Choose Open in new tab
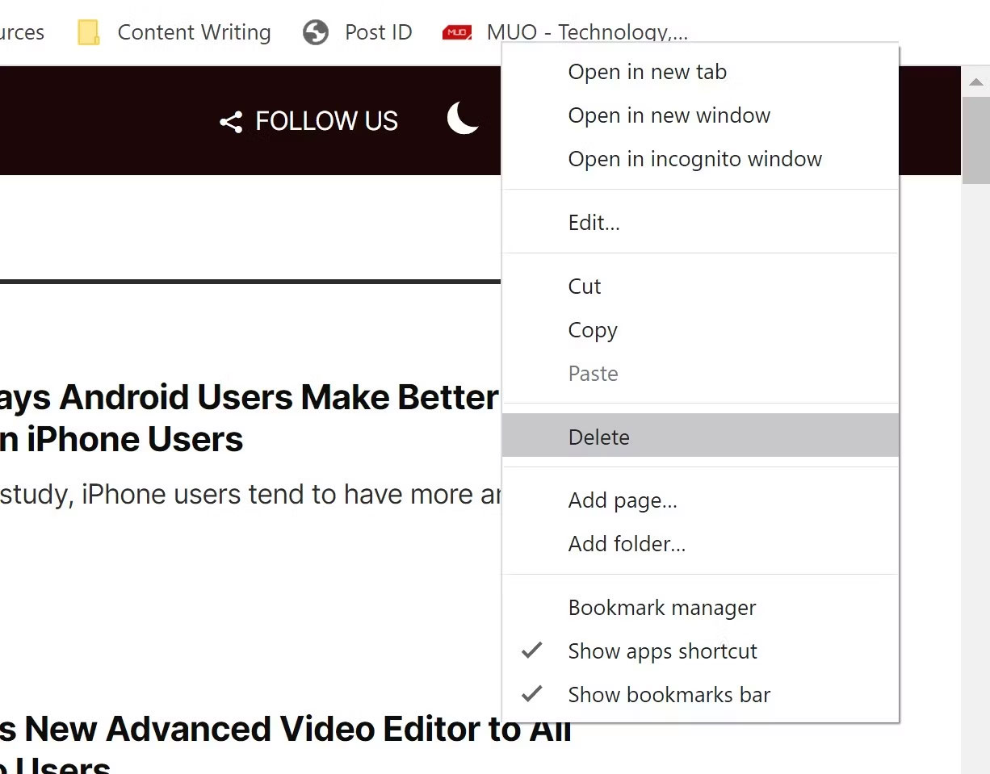The image size is (990, 774). tap(700, 72)
